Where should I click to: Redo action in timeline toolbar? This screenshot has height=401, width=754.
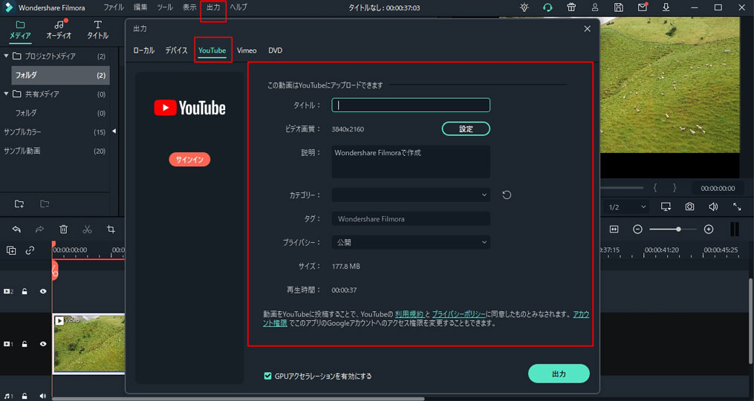point(40,229)
